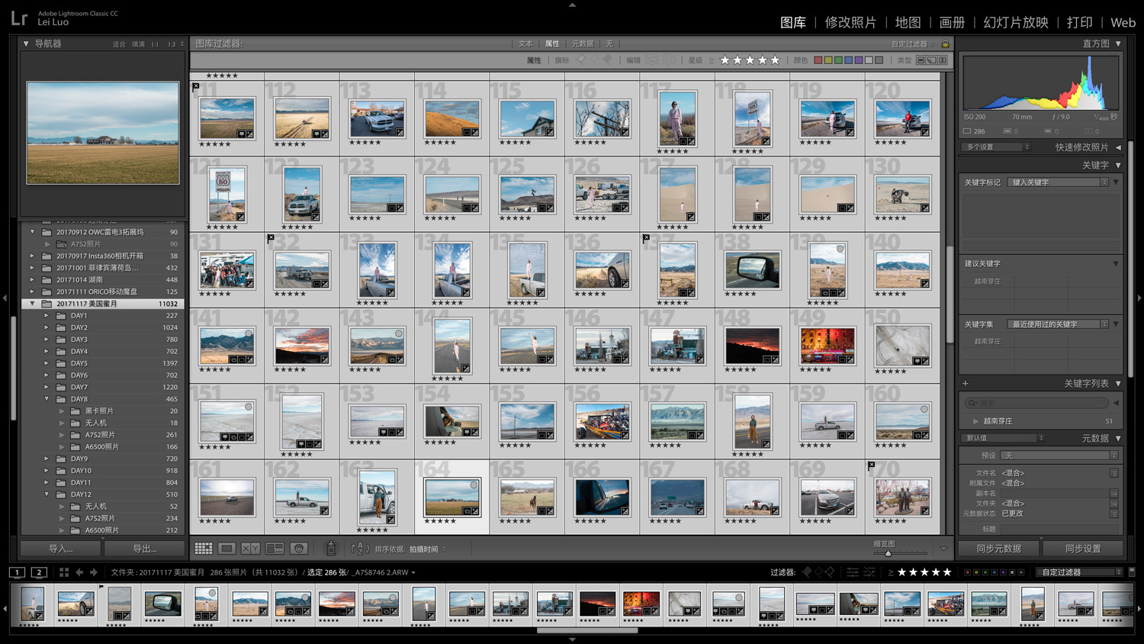Toggle filter switch at filmstrip right end
Screen dimensions: 1144x644
click(x=1132, y=572)
